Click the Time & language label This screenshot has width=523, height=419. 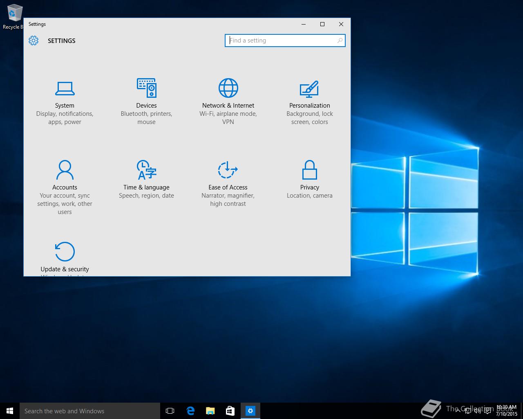pyautogui.click(x=146, y=187)
